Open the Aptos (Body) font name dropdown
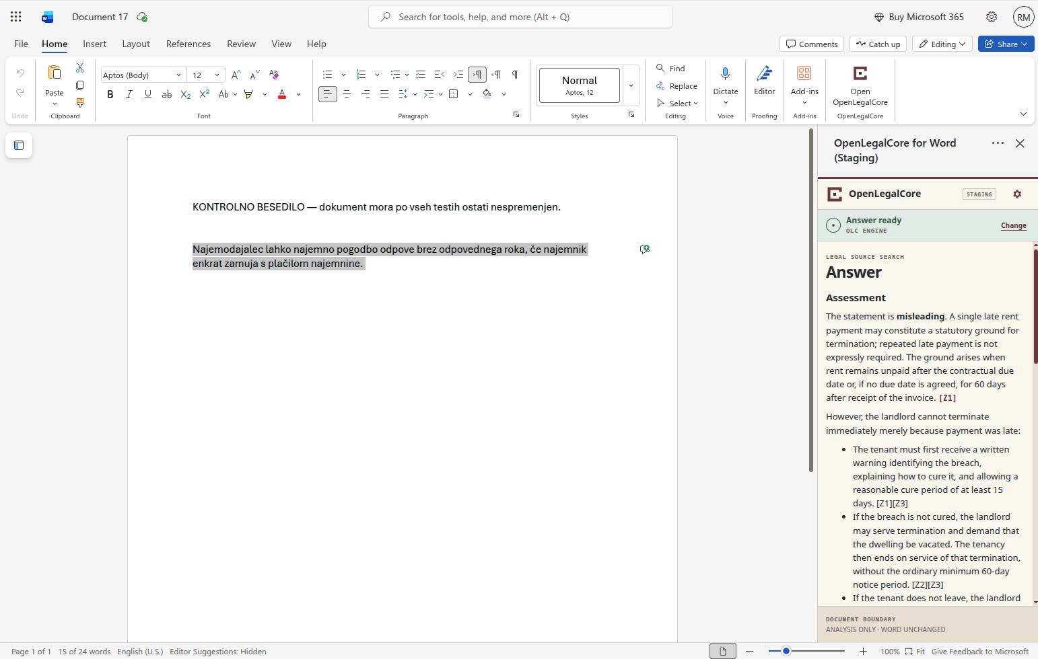This screenshot has height=659, width=1038. [178, 75]
